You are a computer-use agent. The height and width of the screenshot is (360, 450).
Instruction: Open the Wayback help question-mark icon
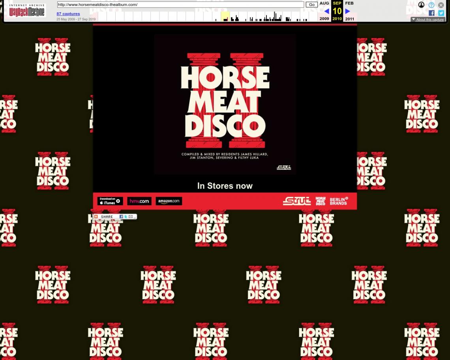tap(431, 5)
